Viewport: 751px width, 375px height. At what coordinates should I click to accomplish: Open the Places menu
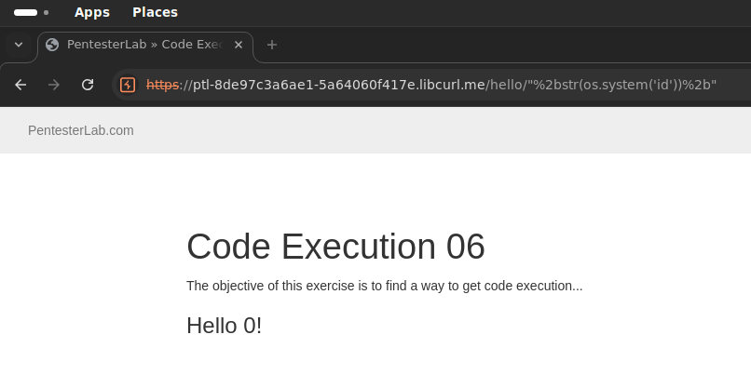point(156,12)
